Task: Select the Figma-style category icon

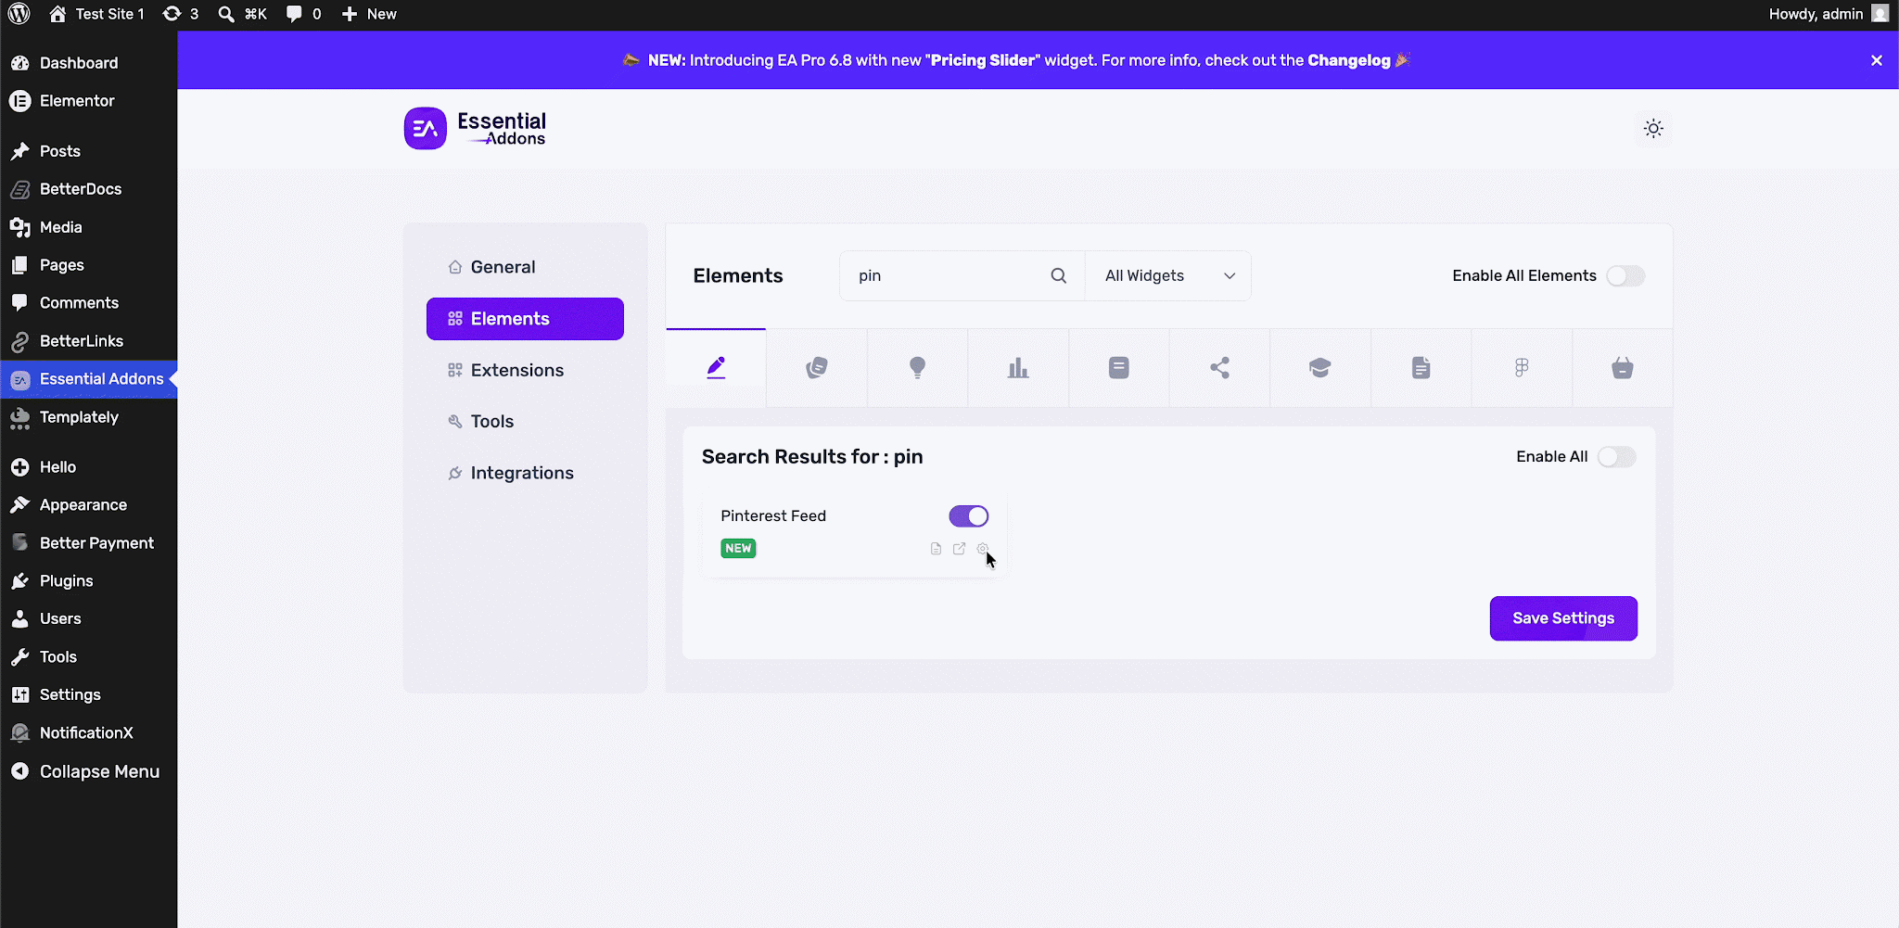Action: click(x=1522, y=368)
